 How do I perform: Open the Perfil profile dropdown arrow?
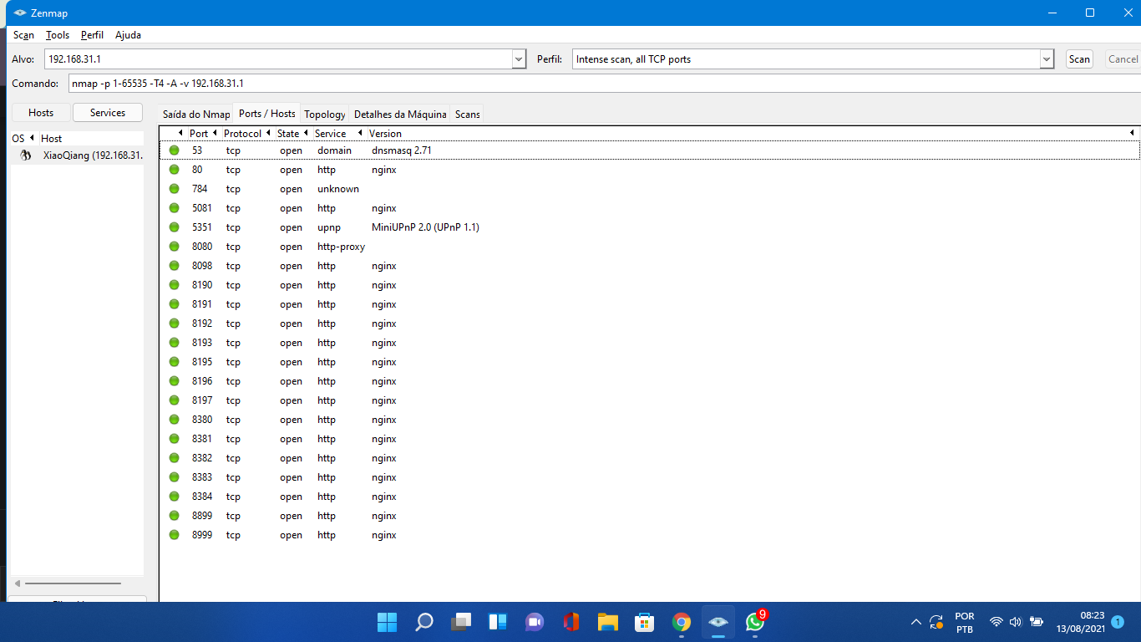(x=1047, y=59)
